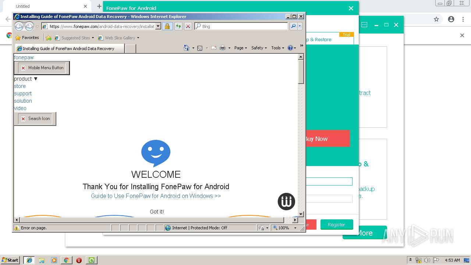
Task: Click the Bing search box
Action: pos(241,26)
